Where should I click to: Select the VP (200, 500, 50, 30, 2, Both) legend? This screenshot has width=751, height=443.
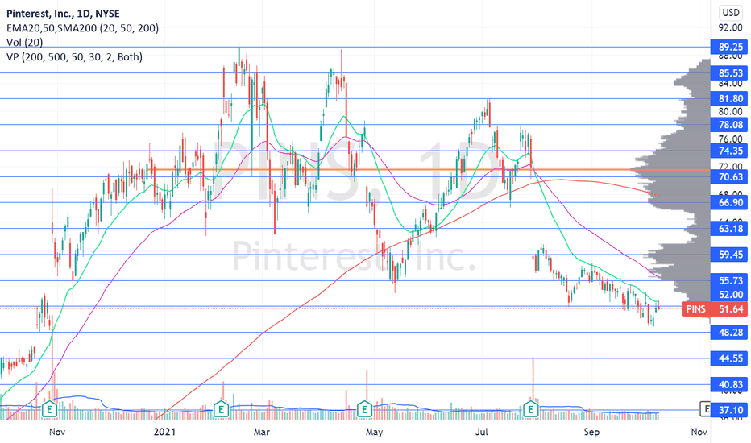pos(74,57)
